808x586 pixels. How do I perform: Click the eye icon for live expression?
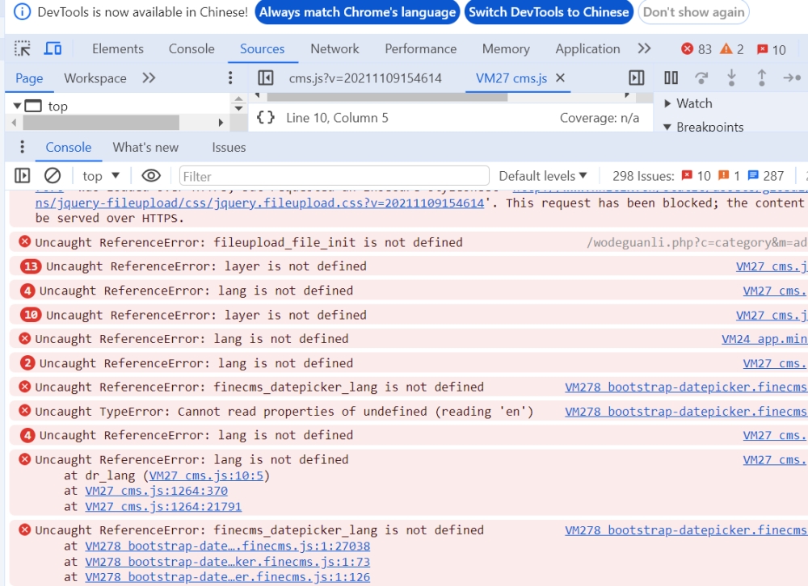point(151,176)
